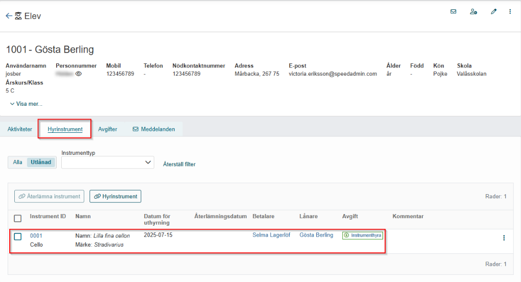Click the Hyrinstrument button above table
This screenshot has height=282, width=521.
(x=115, y=196)
